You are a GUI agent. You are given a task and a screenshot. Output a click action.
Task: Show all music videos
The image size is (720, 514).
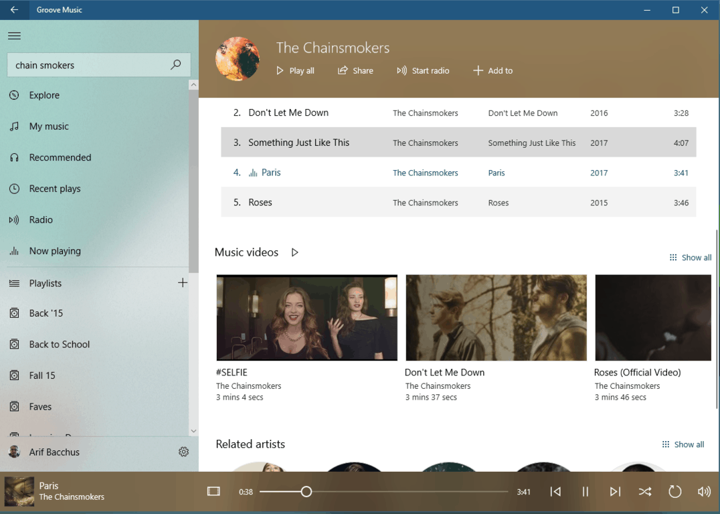(x=691, y=258)
